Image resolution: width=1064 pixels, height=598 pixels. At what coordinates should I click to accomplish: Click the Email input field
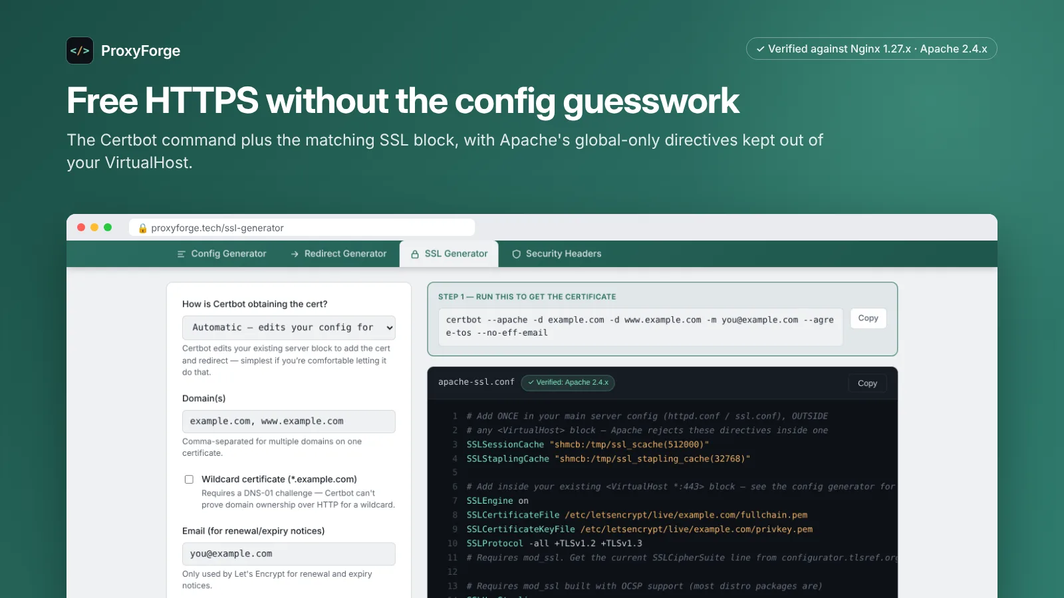pyautogui.click(x=289, y=554)
